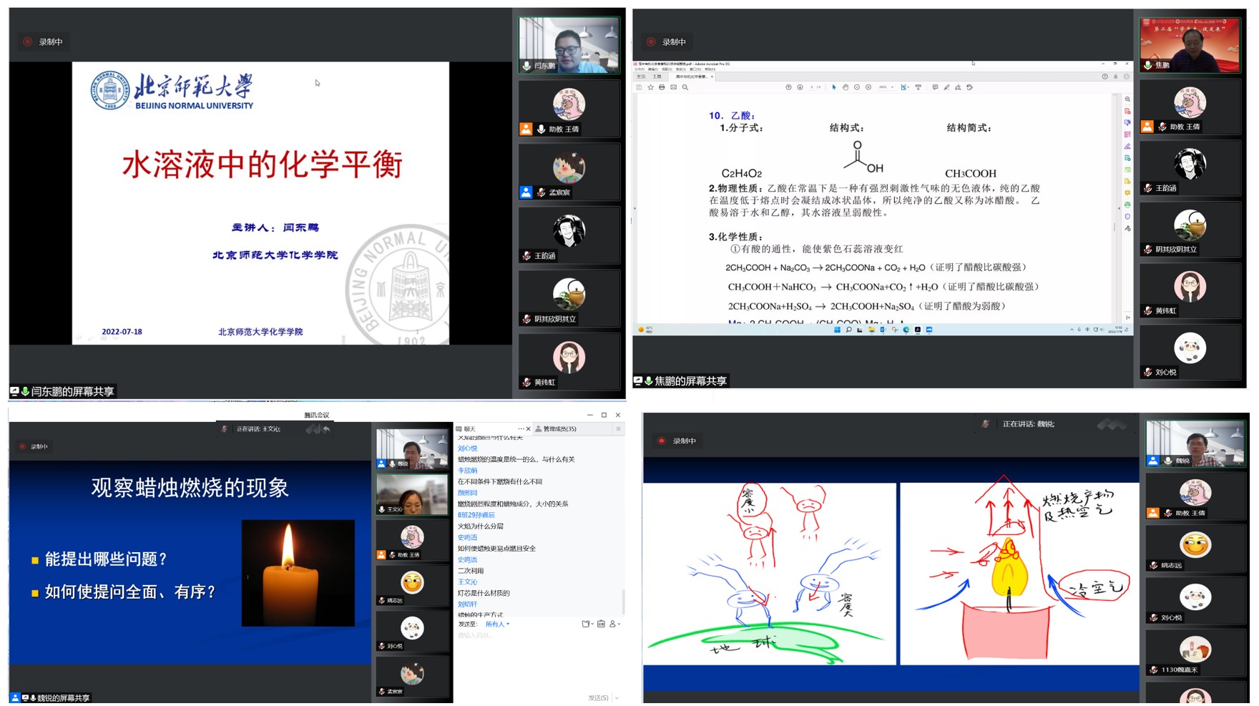
Task: Open the Organize Pages tool in the sidebar
Action: (x=1127, y=132)
